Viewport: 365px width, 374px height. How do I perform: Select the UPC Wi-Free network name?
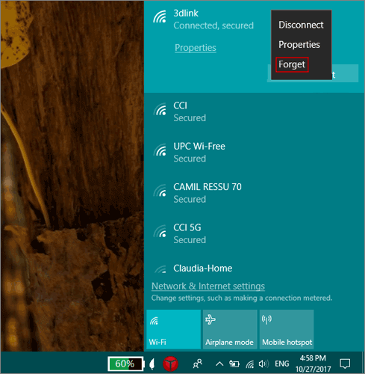[x=199, y=147]
